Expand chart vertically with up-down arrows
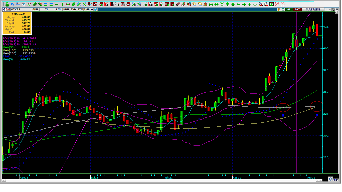Screen dimensions: 342x192 pos(227,4)
